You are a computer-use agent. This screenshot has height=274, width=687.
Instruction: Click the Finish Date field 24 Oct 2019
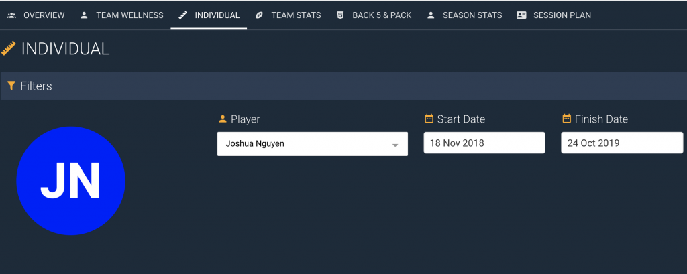(x=622, y=143)
